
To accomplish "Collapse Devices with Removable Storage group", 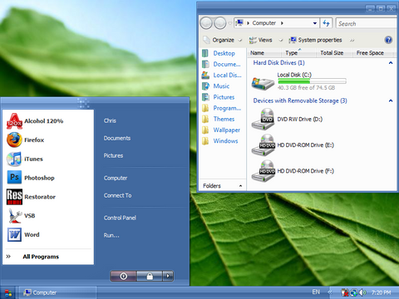I will point(391,100).
